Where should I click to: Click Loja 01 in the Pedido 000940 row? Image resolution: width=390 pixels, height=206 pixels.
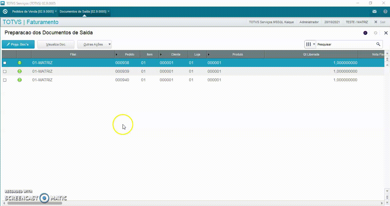191,80
